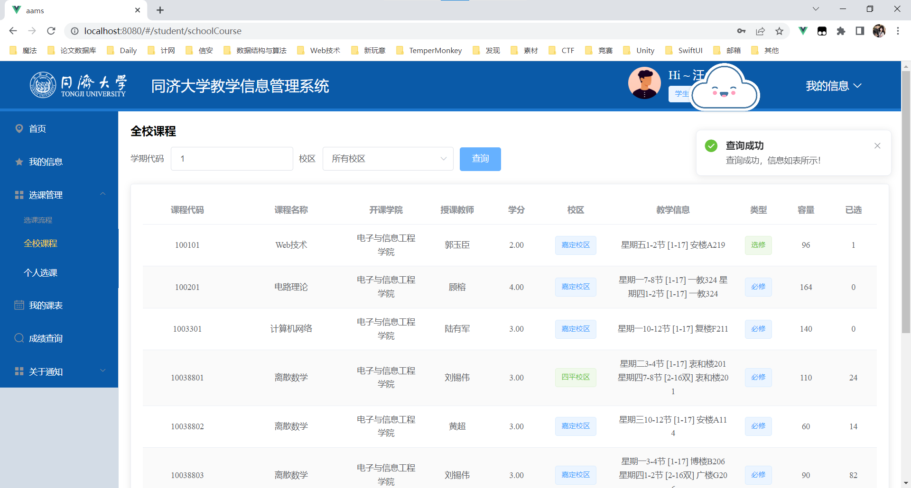The image size is (911, 488).
Task: Click 嘉定校区 tag in 电路理论 row
Action: pos(576,287)
